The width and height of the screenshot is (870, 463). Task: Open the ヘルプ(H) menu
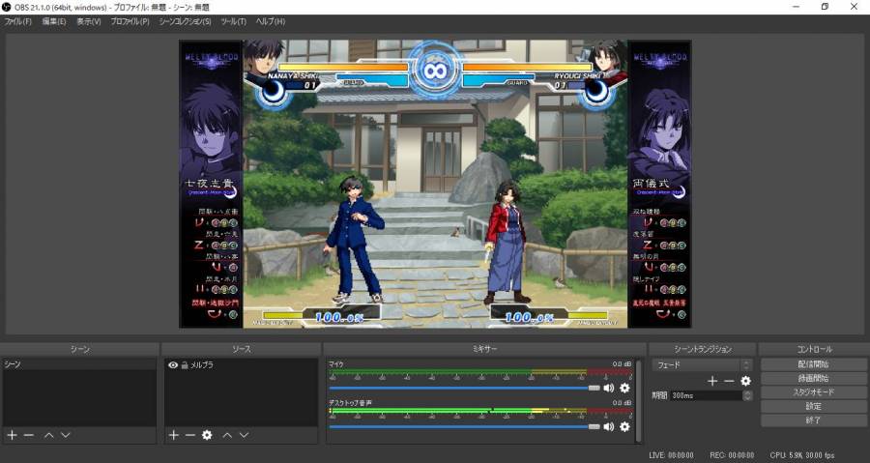[271, 21]
